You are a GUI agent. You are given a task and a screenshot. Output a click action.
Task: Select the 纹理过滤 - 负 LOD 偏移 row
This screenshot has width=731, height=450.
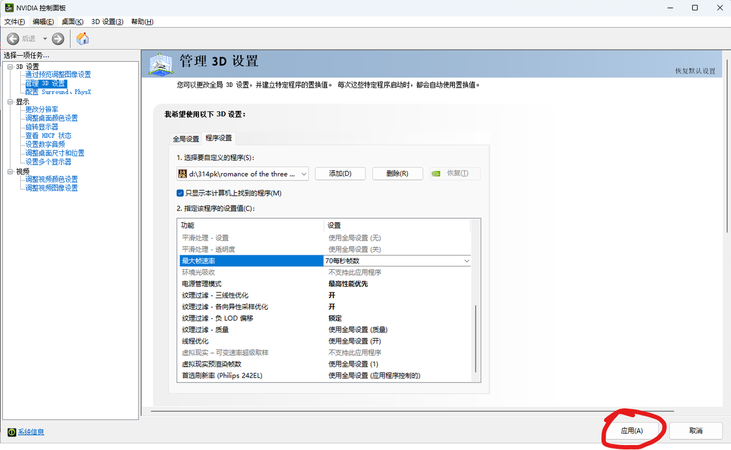326,318
